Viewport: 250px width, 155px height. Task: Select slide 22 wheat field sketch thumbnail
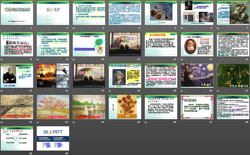coord(17,107)
